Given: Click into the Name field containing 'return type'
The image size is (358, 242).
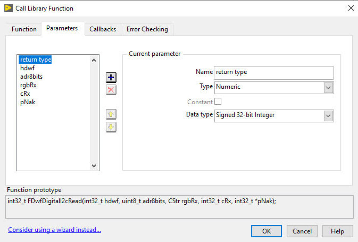Looking at the screenshot, I should click(x=273, y=73).
